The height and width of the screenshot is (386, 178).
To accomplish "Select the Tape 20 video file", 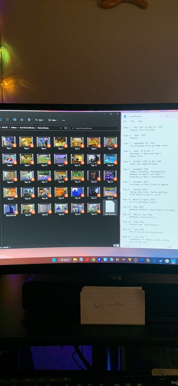I will click(x=94, y=176).
